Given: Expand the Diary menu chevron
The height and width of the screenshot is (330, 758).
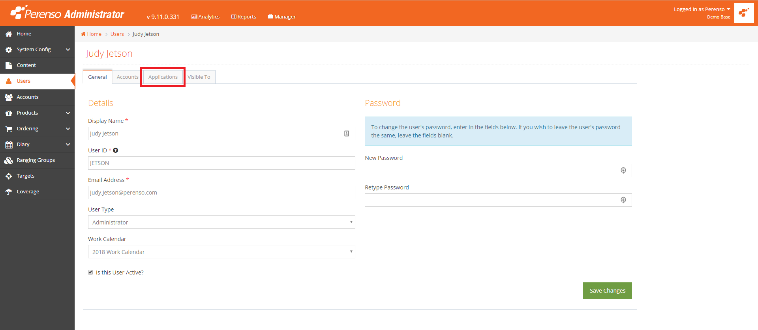Looking at the screenshot, I should point(68,145).
